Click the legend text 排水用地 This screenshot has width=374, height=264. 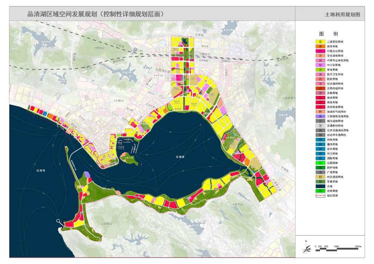click(x=332, y=149)
